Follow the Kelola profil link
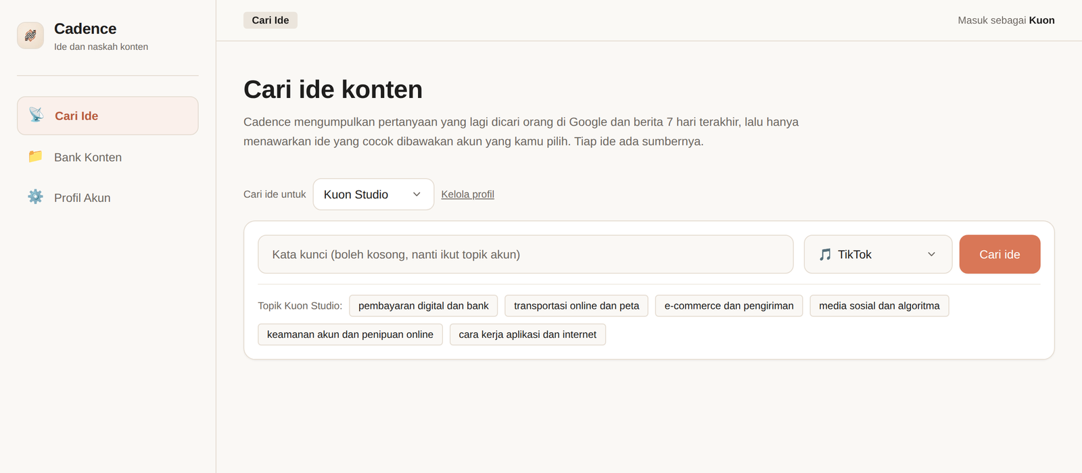 (x=467, y=194)
